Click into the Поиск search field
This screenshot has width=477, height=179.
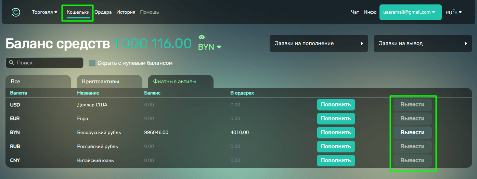[x=48, y=63]
